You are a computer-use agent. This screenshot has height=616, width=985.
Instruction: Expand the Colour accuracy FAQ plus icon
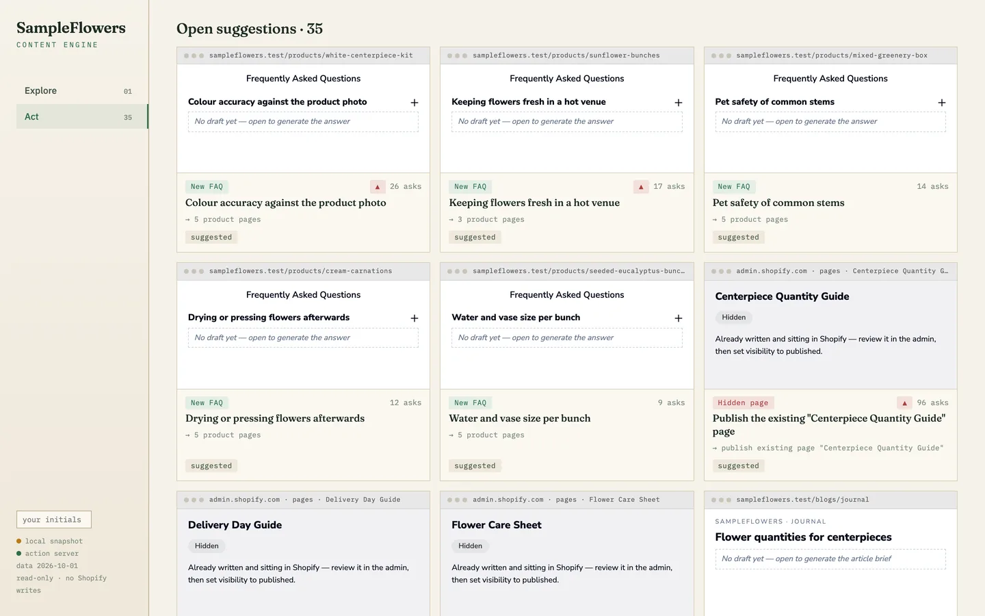(x=415, y=103)
